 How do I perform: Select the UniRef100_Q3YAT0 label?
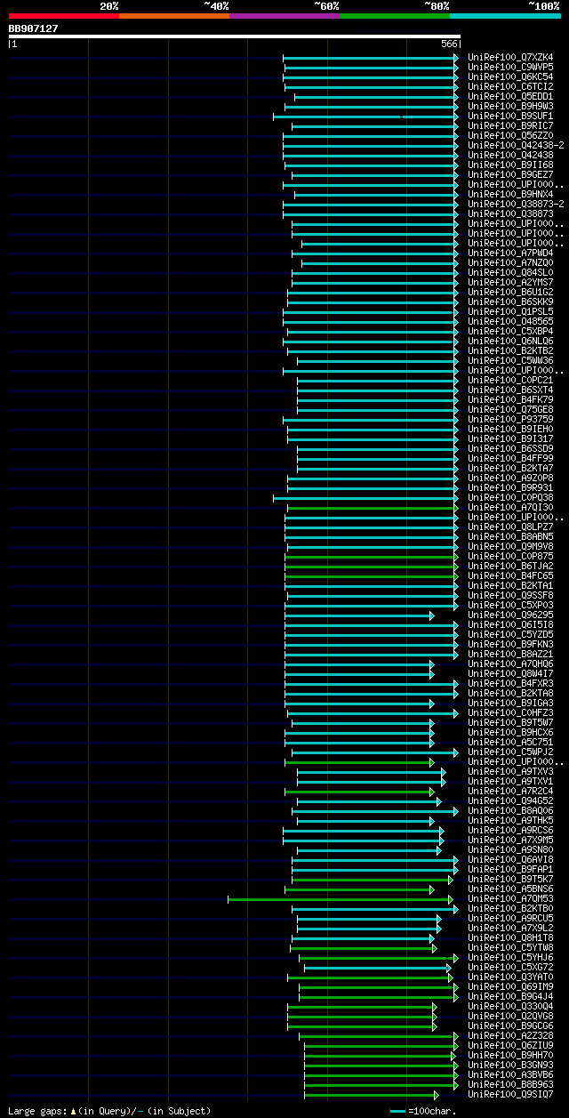tap(510, 977)
